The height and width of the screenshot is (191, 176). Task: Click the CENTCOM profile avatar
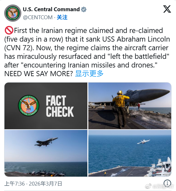pos(13,13)
